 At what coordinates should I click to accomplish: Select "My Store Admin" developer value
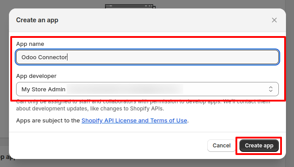[43, 90]
